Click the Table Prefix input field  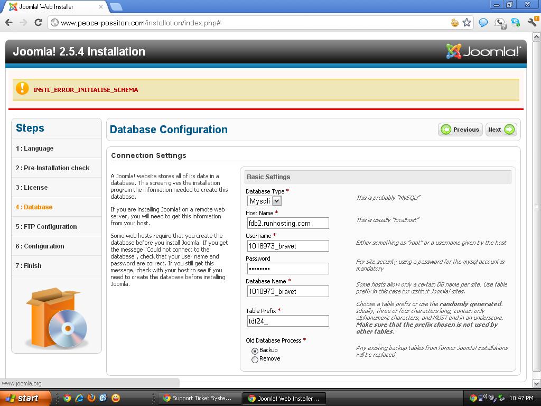(x=288, y=321)
